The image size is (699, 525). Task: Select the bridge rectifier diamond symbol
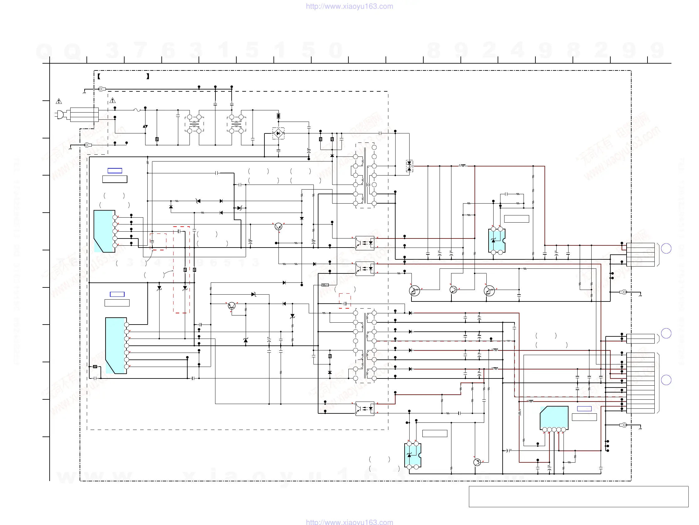[x=278, y=133]
